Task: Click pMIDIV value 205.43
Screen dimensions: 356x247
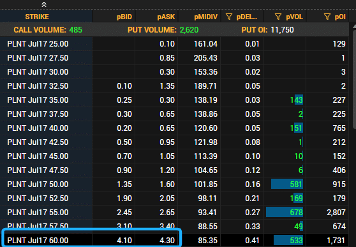Action: click(x=205, y=58)
